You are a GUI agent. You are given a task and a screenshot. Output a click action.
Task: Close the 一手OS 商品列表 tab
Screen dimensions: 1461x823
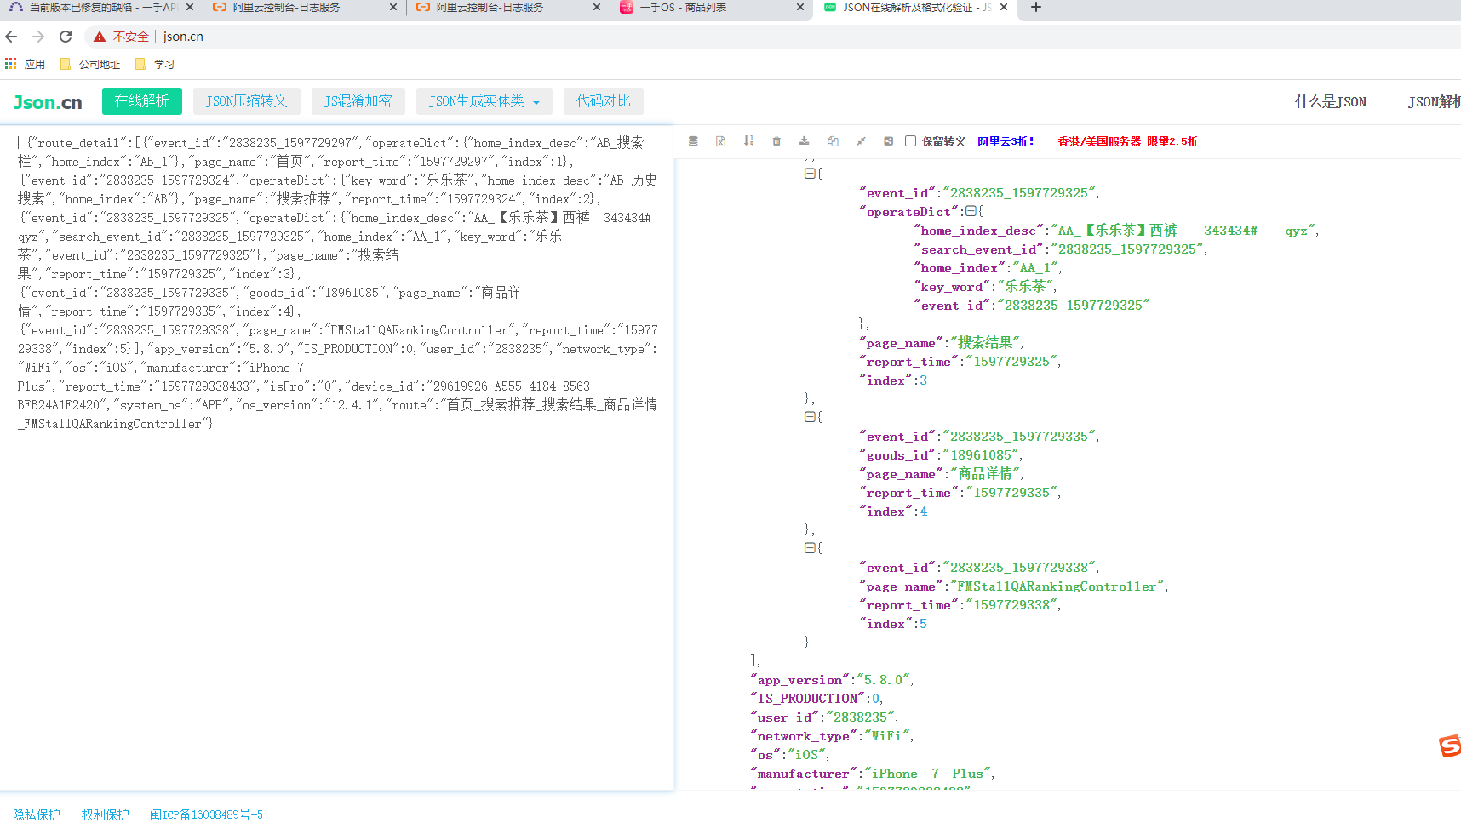click(x=800, y=7)
